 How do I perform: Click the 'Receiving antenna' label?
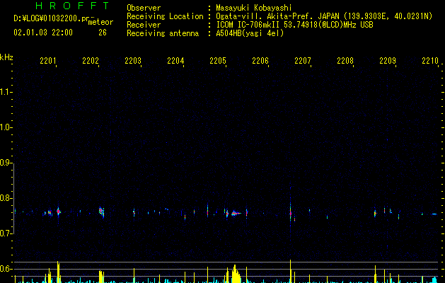(163, 33)
